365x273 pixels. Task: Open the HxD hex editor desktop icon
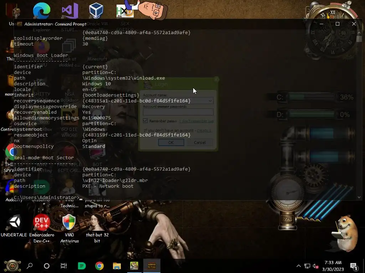(x=125, y=11)
